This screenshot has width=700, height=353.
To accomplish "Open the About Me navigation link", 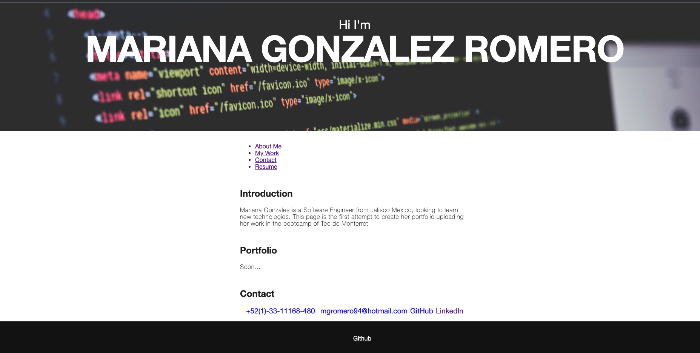I will (x=268, y=146).
